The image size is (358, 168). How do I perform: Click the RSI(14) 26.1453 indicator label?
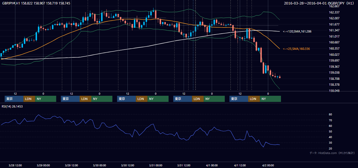[12, 106]
